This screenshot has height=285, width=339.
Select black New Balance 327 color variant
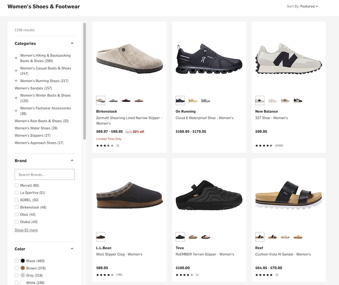[298, 100]
